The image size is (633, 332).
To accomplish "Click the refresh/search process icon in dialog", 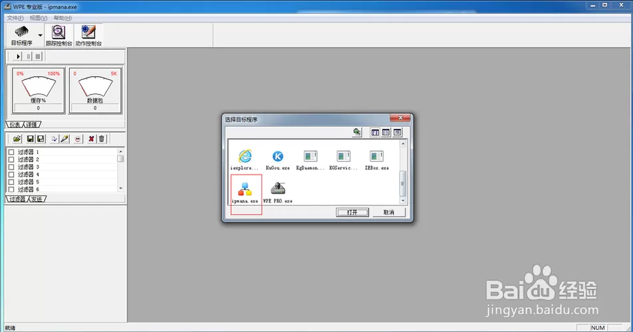I will tap(357, 132).
